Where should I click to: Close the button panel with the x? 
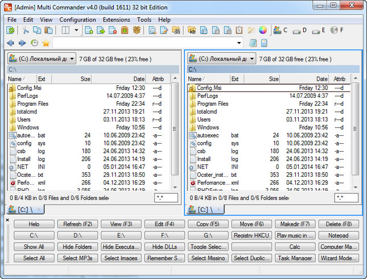(x=7, y=220)
